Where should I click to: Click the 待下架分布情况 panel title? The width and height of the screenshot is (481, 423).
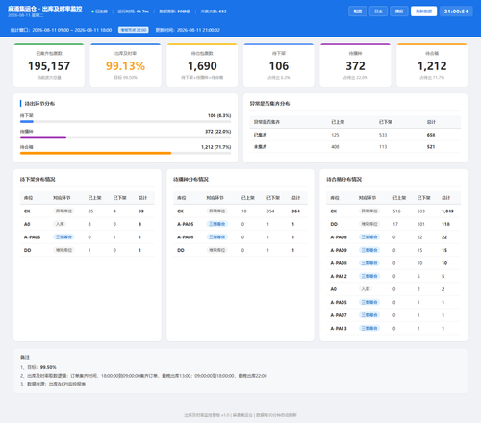[x=38, y=179]
